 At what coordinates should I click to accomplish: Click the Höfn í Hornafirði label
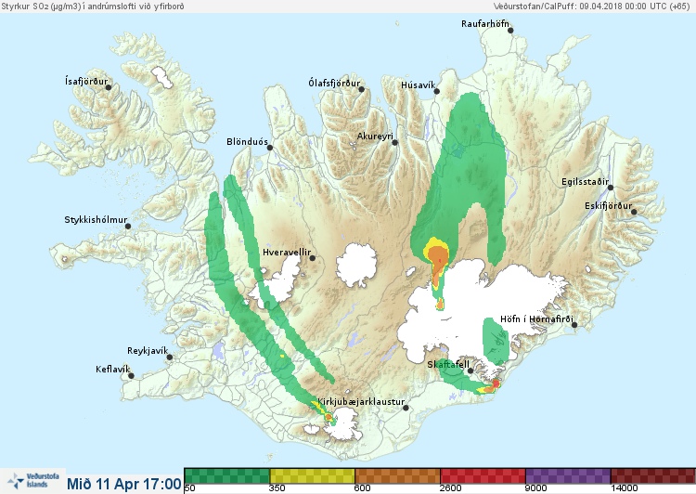click(x=536, y=319)
